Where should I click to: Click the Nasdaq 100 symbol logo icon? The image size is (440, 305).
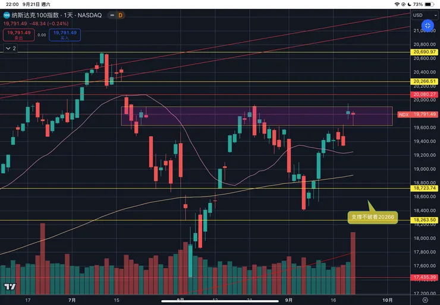click(7, 15)
